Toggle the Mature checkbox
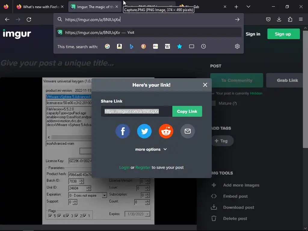The height and width of the screenshot is (231, 308). [214, 103]
